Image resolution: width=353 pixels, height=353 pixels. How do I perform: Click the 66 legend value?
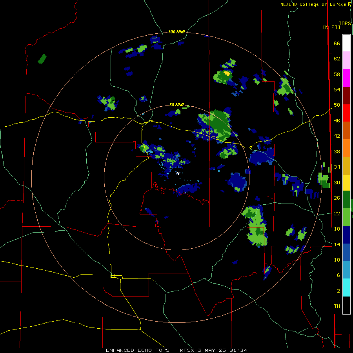337,43
